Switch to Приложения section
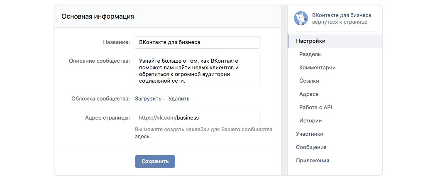The height and width of the screenshot is (181, 435). click(x=313, y=161)
